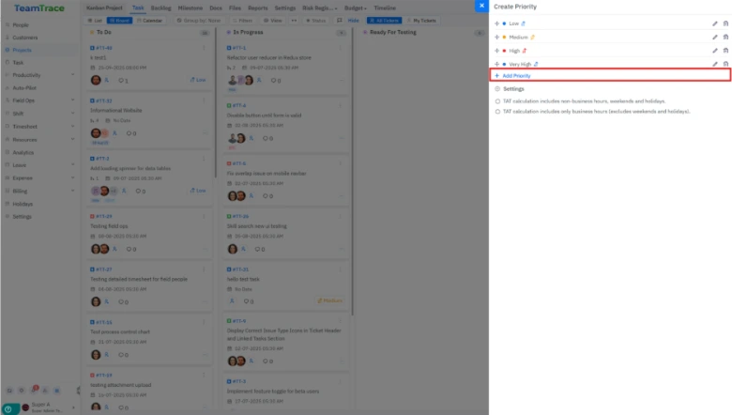Delete the Very High priority
Viewport: 732px width, 415px height.
click(x=725, y=64)
